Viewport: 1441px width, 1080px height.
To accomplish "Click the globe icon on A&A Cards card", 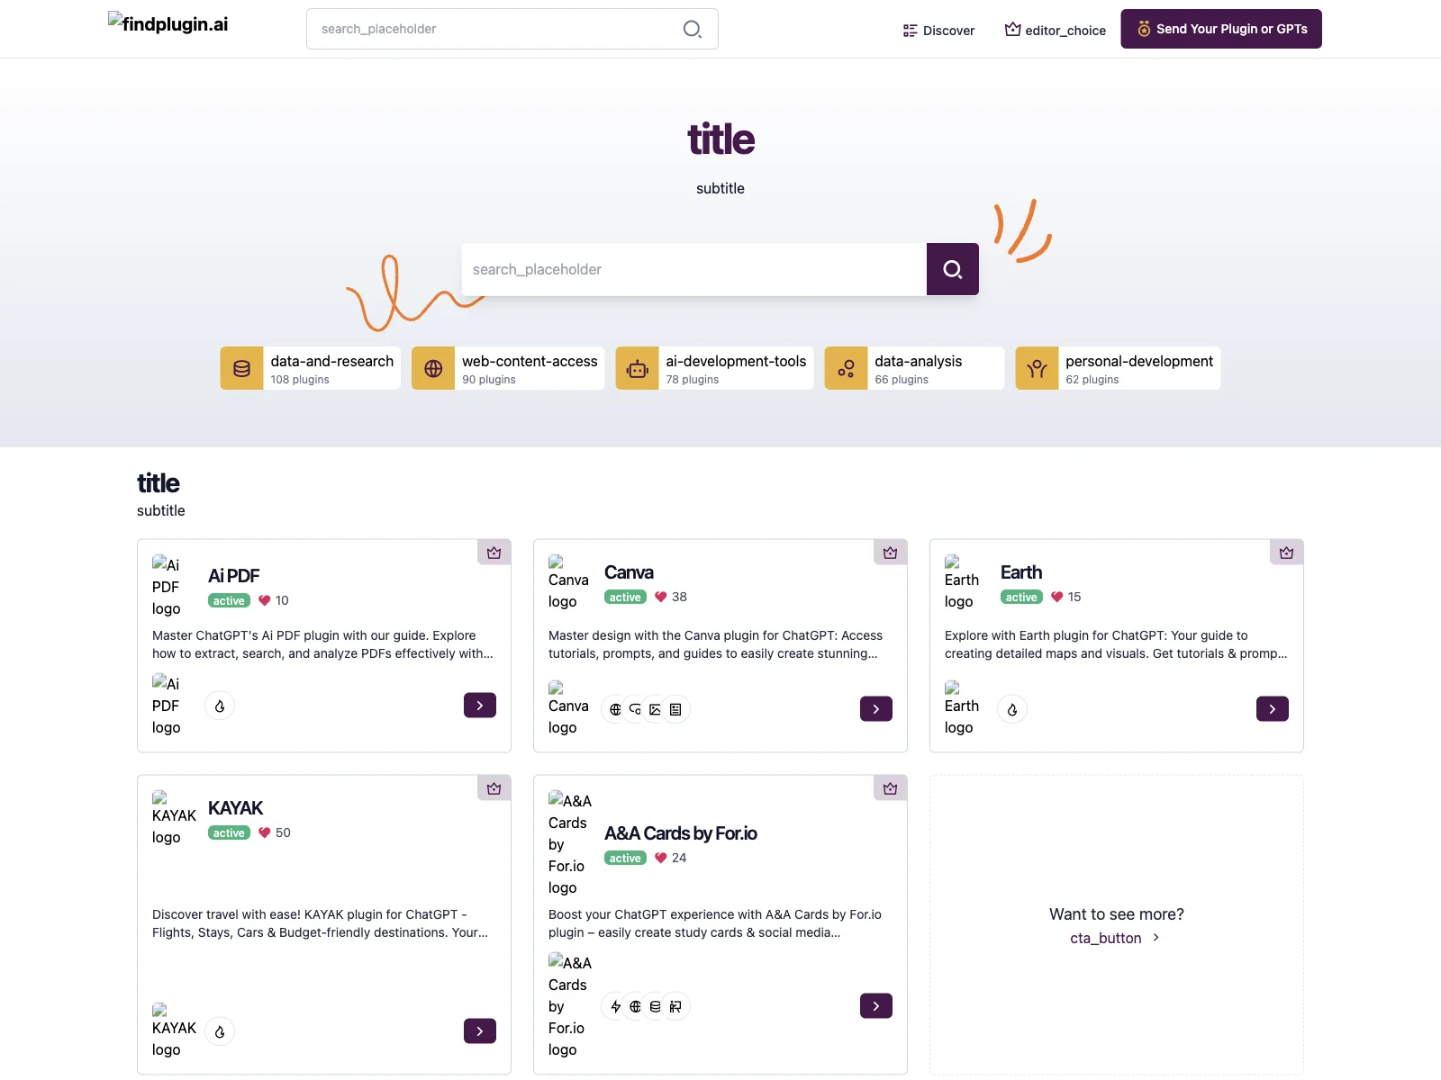I will 635,1006.
